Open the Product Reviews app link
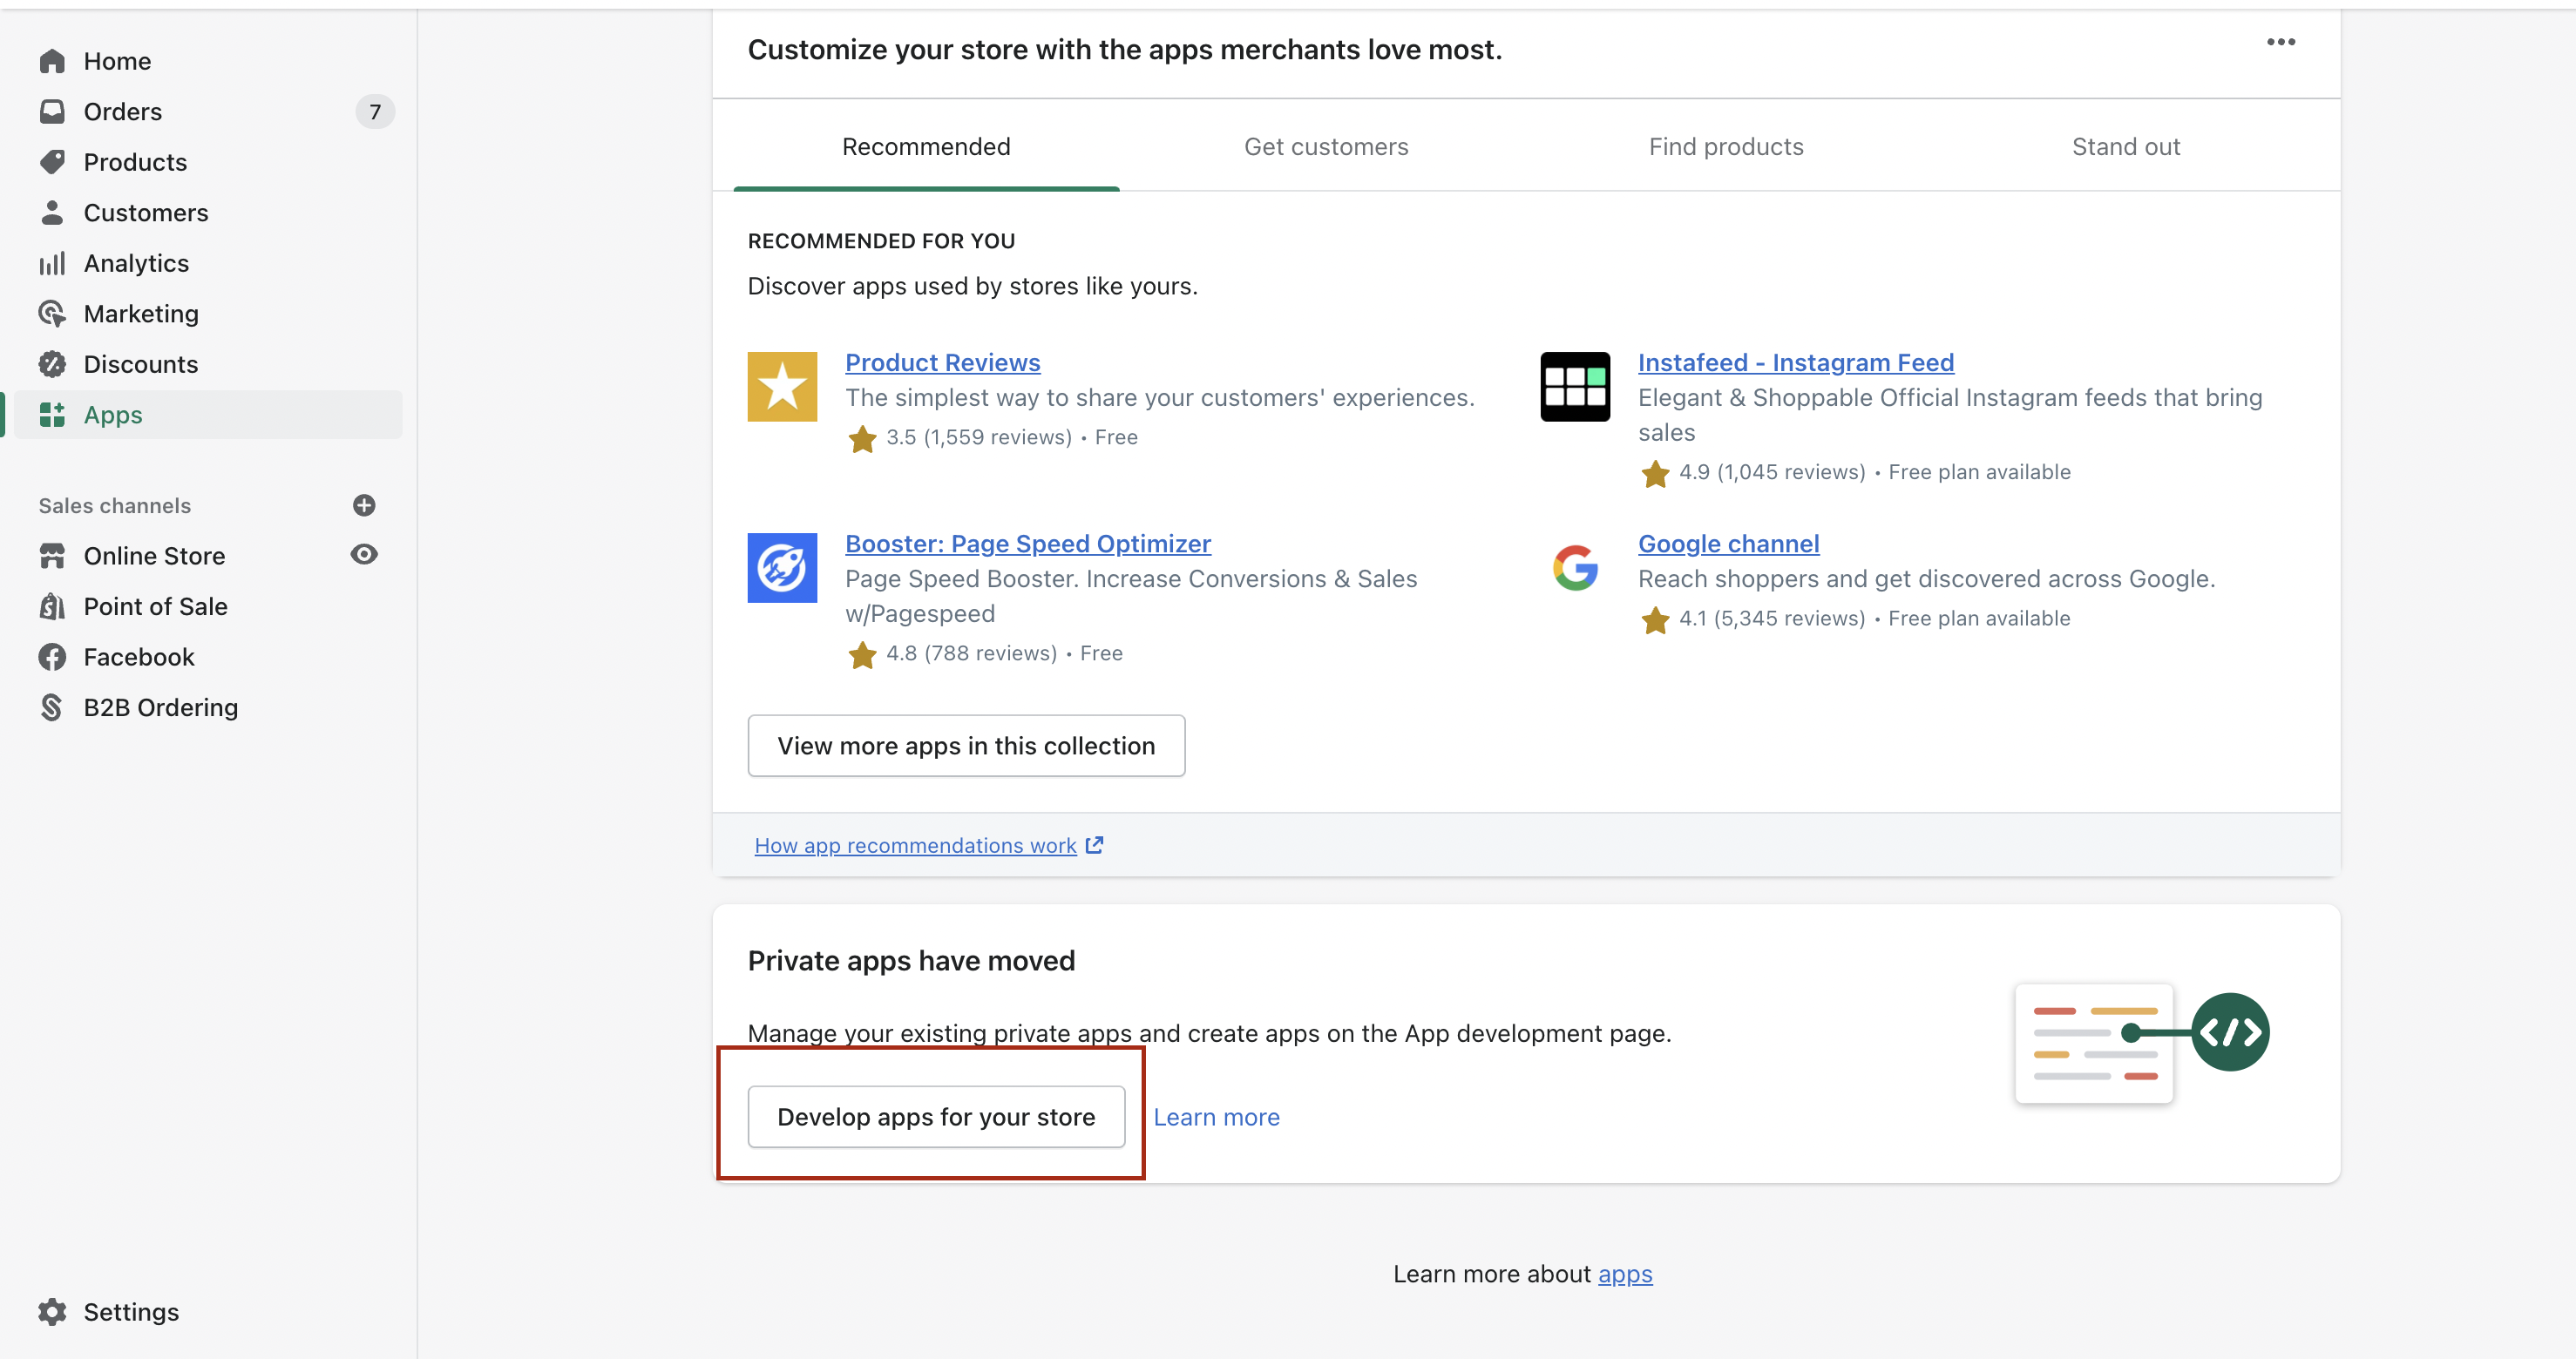The height and width of the screenshot is (1359, 2576). click(x=942, y=362)
